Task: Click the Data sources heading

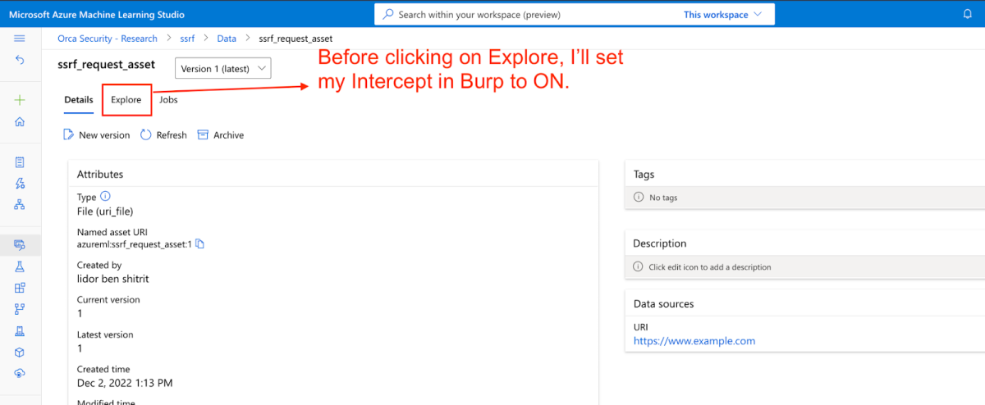Action: pos(663,304)
